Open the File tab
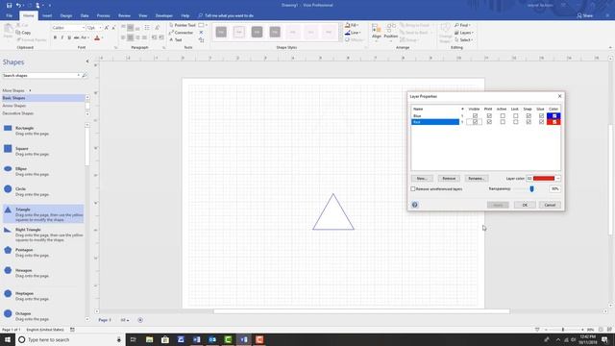The height and width of the screenshot is (346, 615). point(9,15)
